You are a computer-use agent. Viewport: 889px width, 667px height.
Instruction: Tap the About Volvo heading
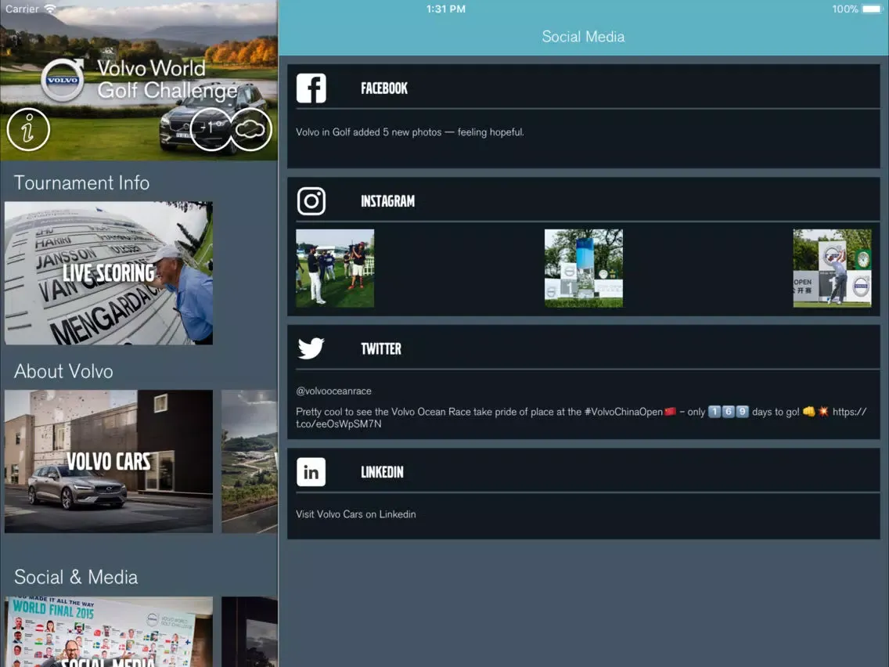[x=63, y=371]
